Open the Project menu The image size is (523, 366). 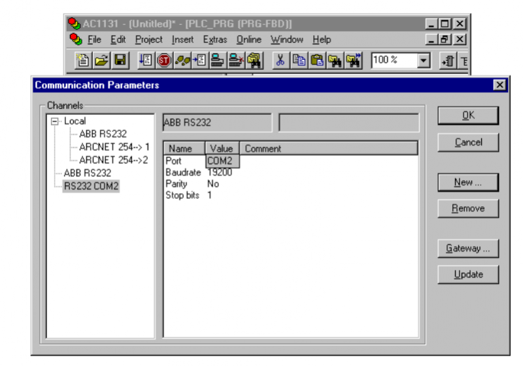point(148,40)
